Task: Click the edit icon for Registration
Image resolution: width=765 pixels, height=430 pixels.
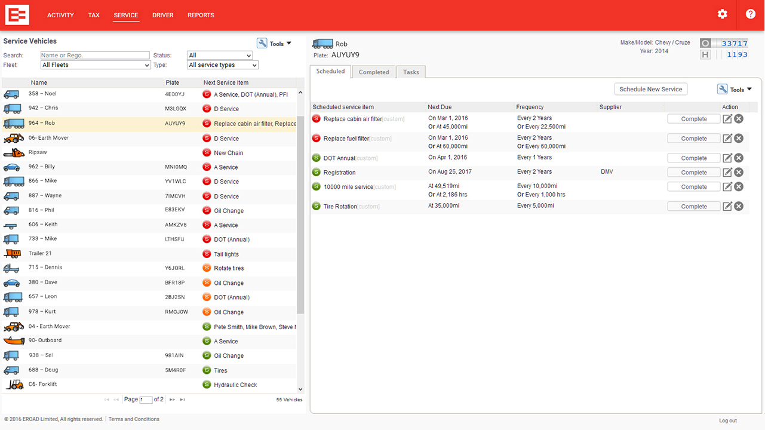Action: coord(727,173)
